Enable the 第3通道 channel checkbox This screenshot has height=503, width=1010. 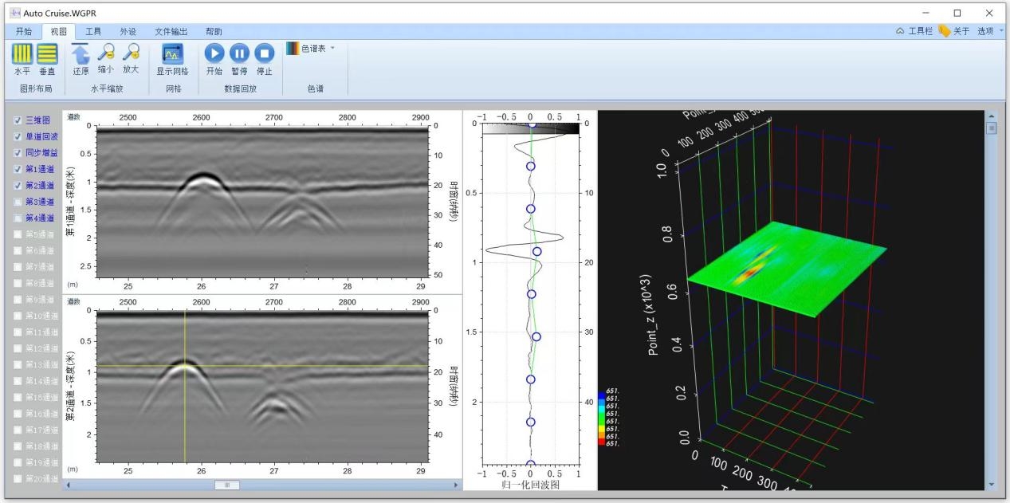18,202
